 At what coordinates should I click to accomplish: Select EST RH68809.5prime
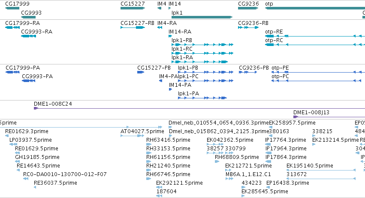pos(237,158)
